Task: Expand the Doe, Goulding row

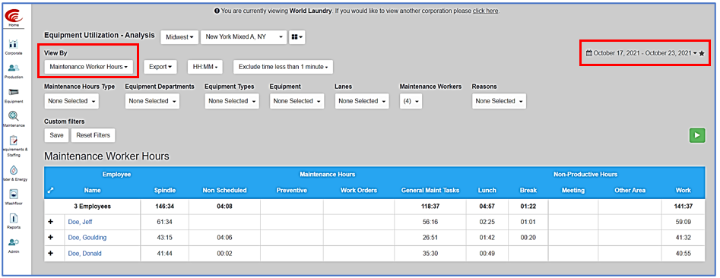Action: pyautogui.click(x=50, y=237)
